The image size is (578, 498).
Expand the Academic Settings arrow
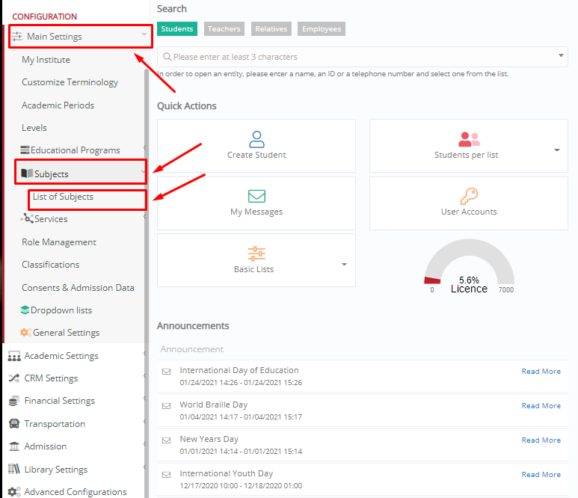[x=144, y=353]
